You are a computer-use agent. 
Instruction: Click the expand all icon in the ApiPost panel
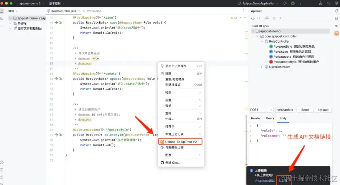pos(274,18)
